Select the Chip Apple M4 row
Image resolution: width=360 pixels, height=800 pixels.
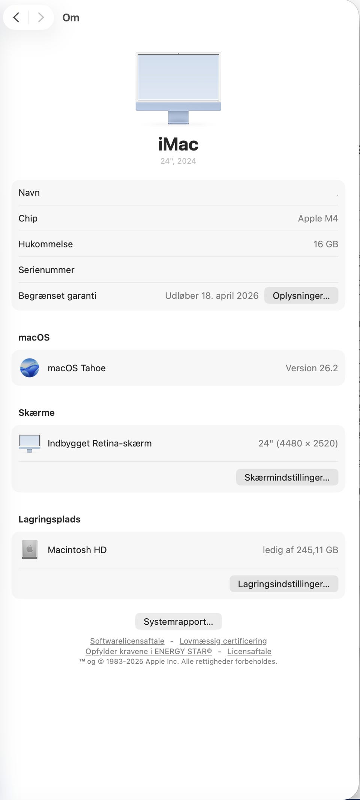[178, 218]
